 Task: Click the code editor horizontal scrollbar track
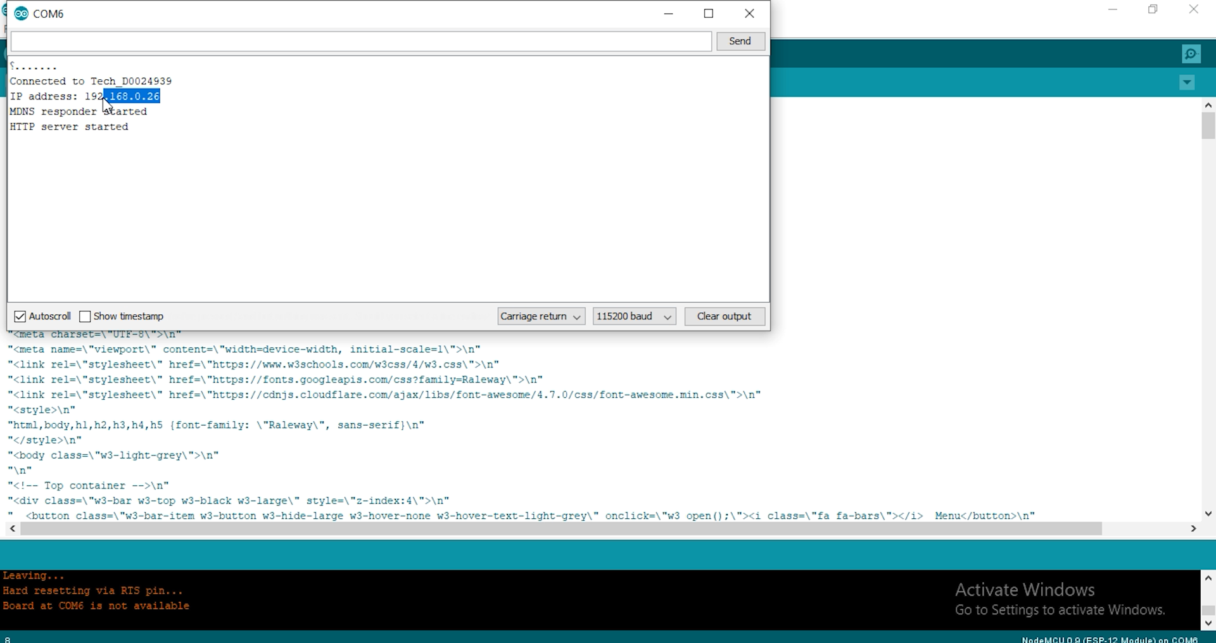1146,528
